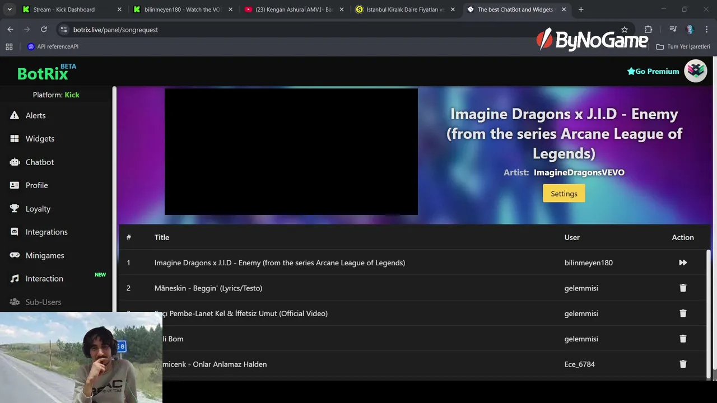Switch to Kengan Ashura AMV YouTube tab

294,10
